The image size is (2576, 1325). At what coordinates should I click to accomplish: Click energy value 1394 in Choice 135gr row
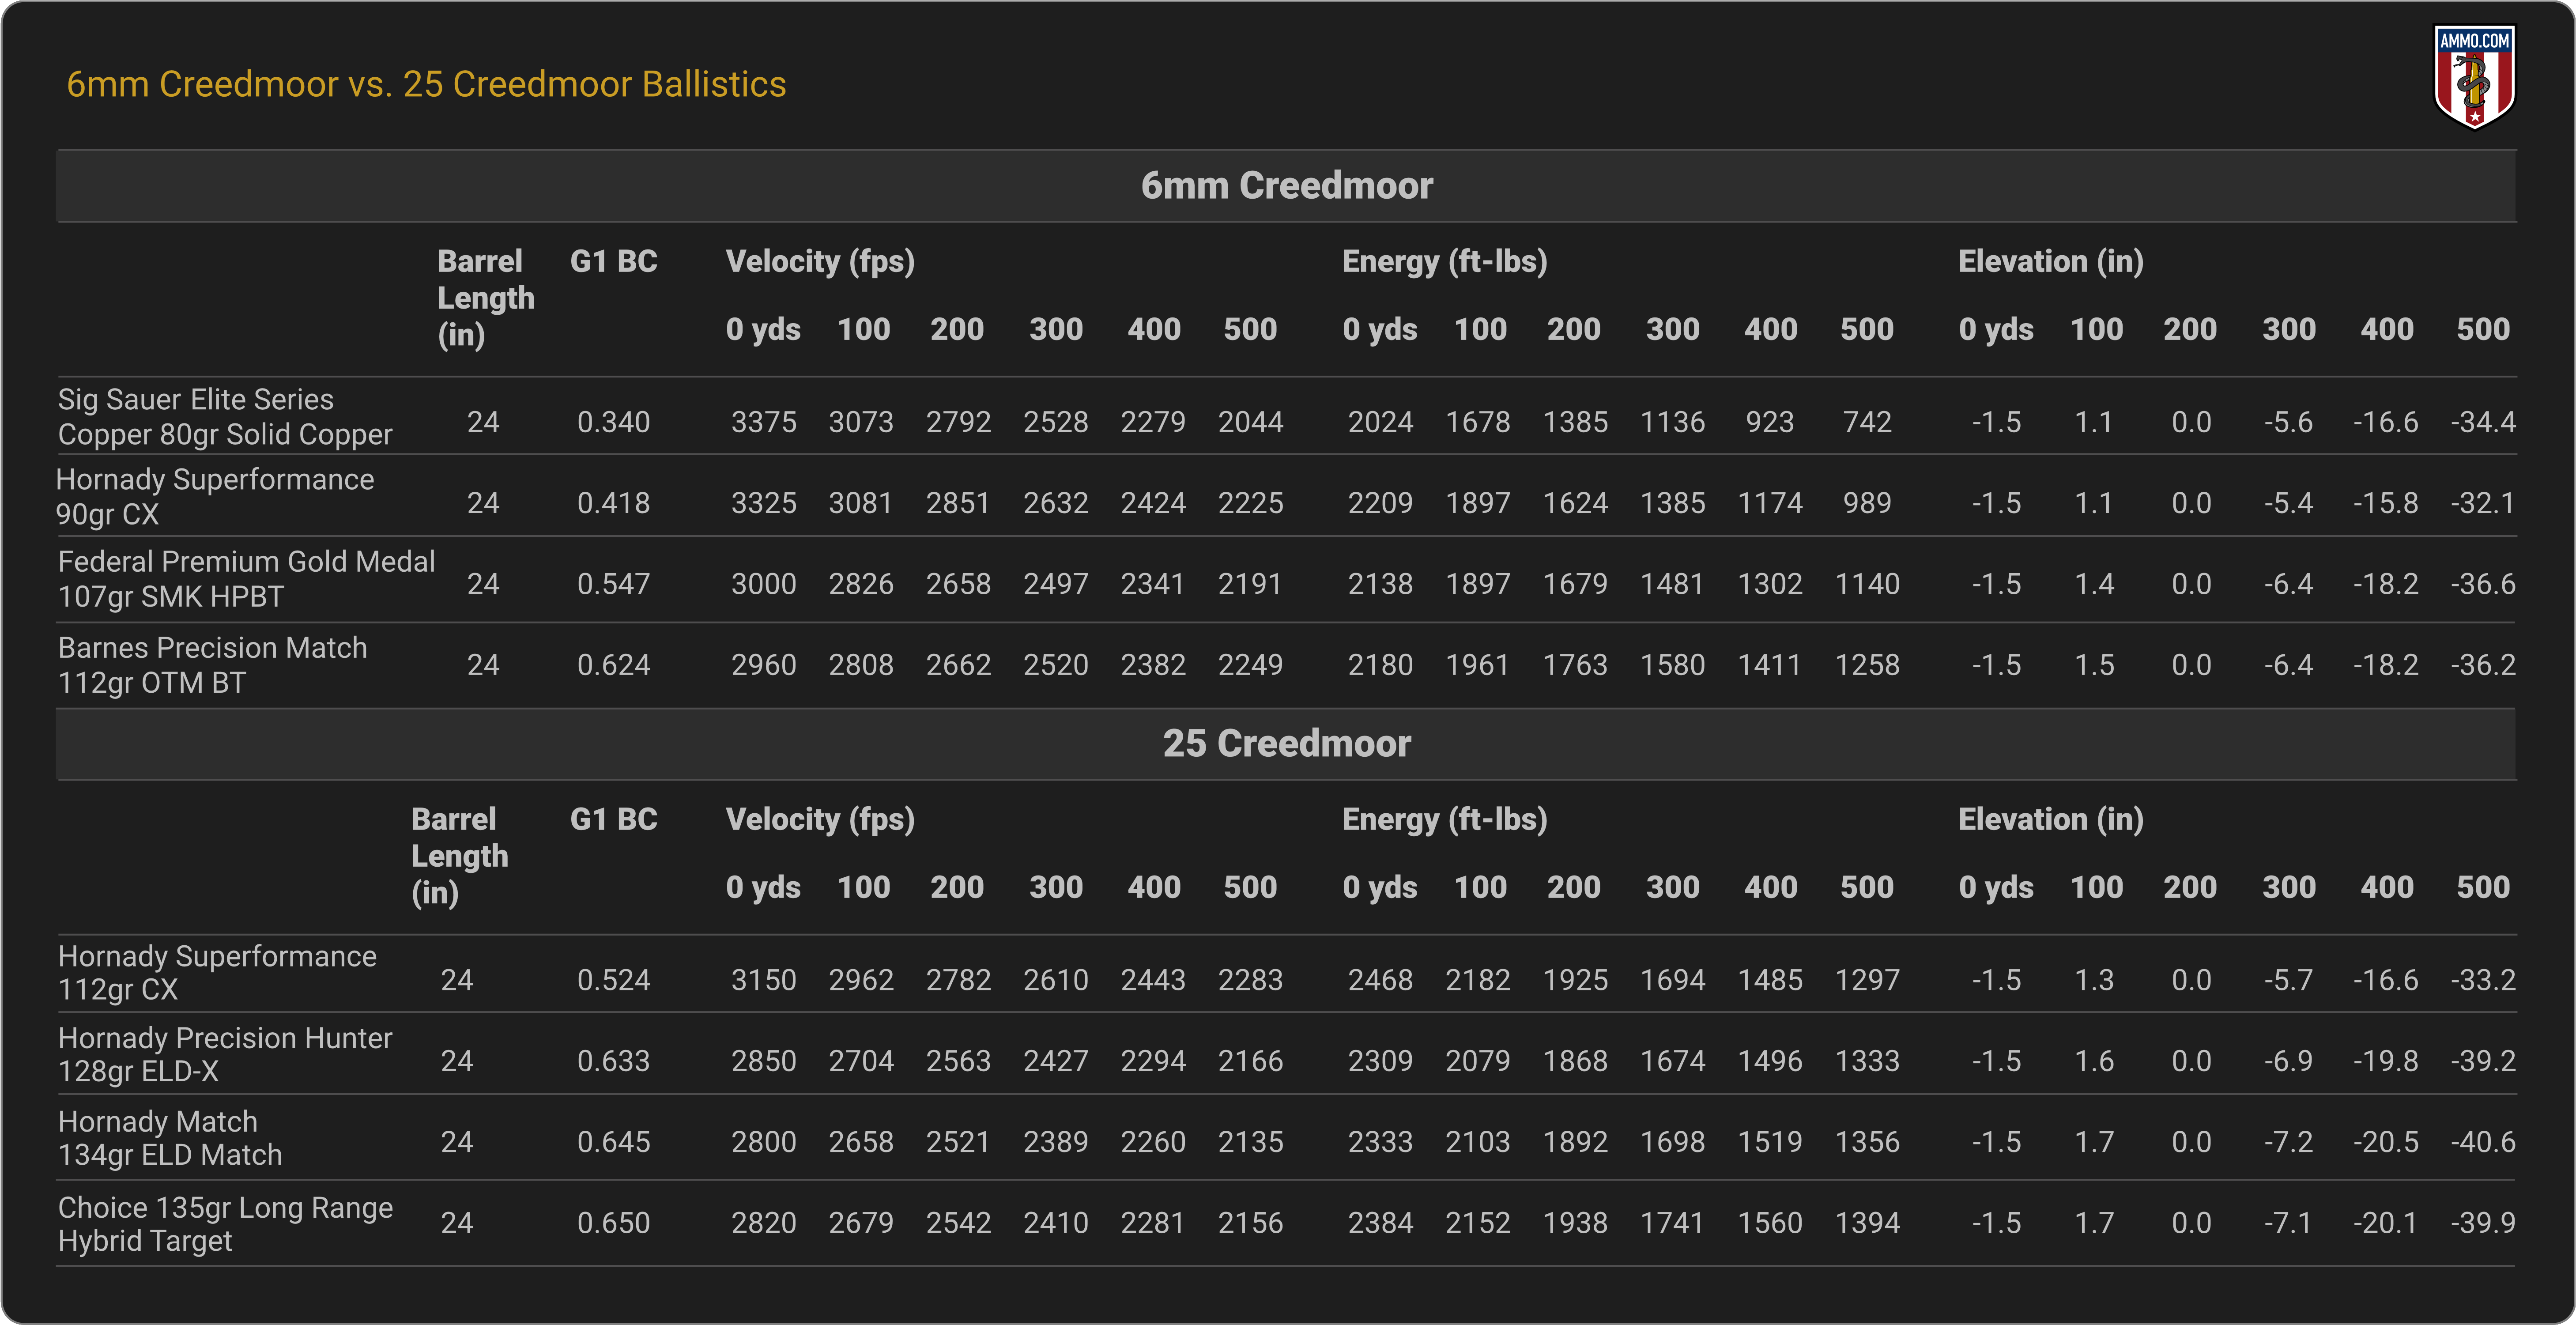click(1867, 1223)
